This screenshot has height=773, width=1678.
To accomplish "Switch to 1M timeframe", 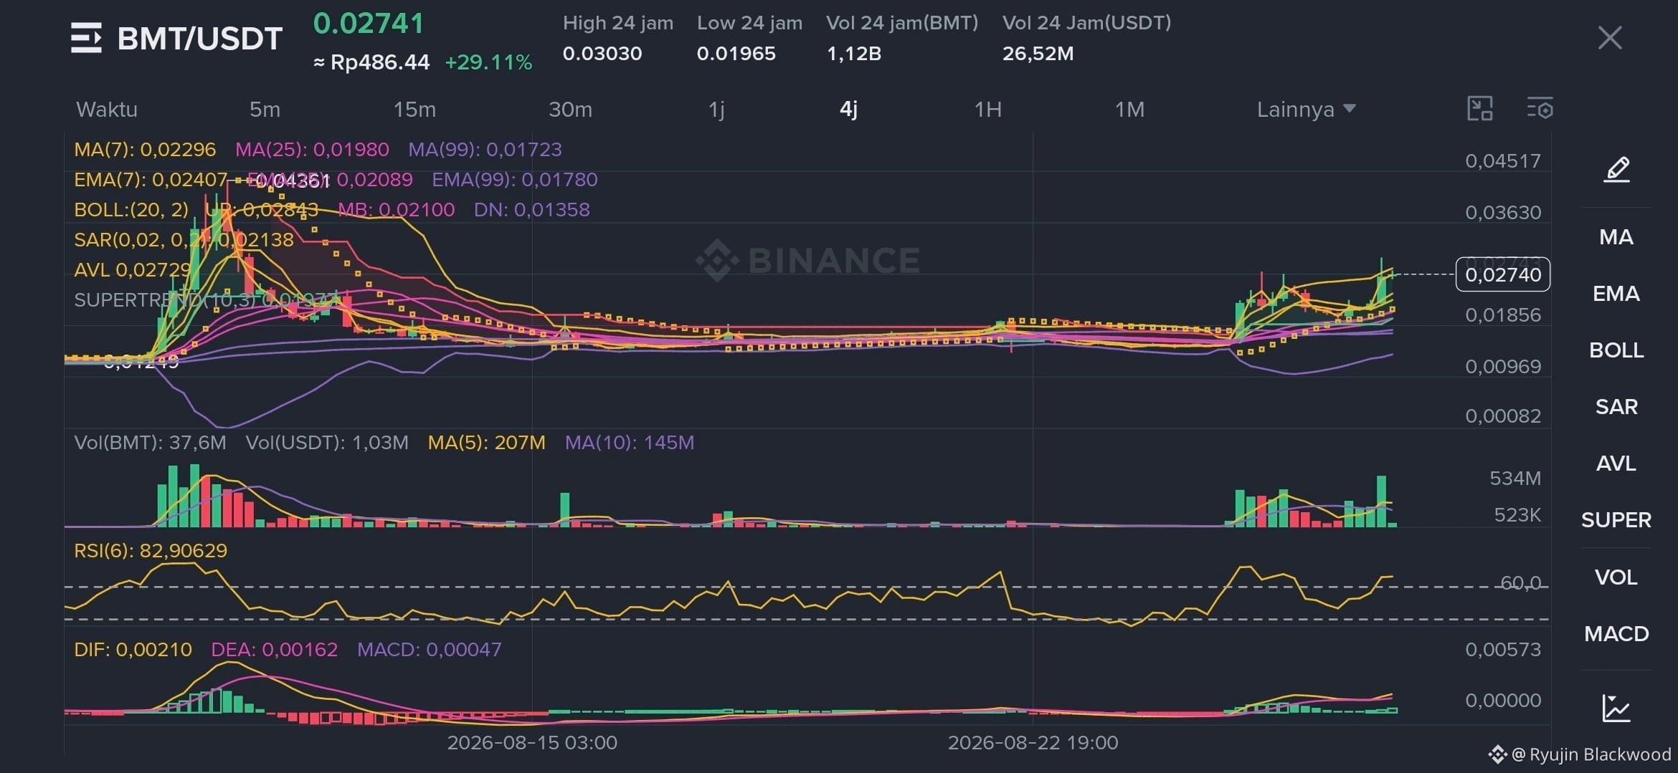I will pos(1129,110).
